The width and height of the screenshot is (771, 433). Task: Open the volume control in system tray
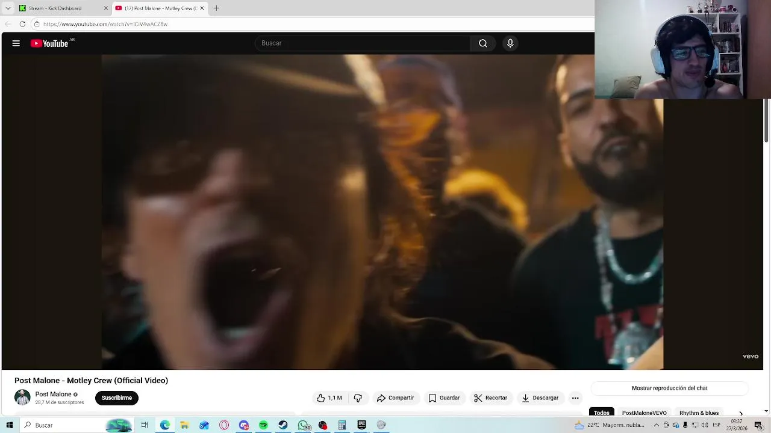[x=705, y=425]
